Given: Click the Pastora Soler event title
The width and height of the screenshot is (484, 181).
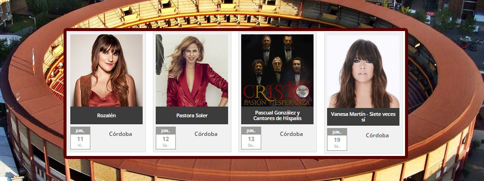Looking at the screenshot, I should [x=192, y=116].
